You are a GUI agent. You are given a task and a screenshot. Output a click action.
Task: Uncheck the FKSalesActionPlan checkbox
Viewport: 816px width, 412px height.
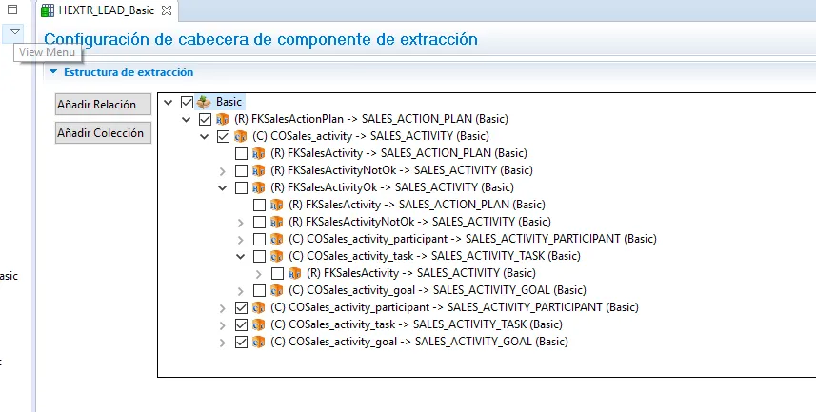[205, 119]
